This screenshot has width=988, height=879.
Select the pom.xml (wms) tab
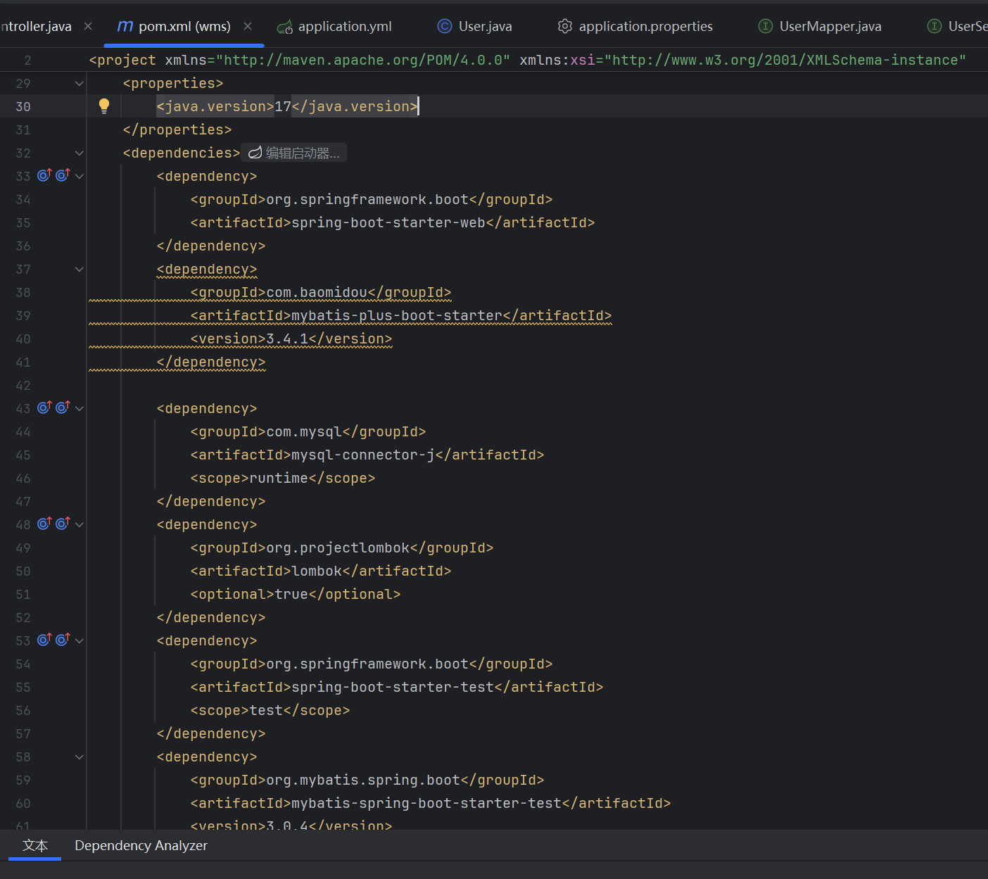coord(184,26)
